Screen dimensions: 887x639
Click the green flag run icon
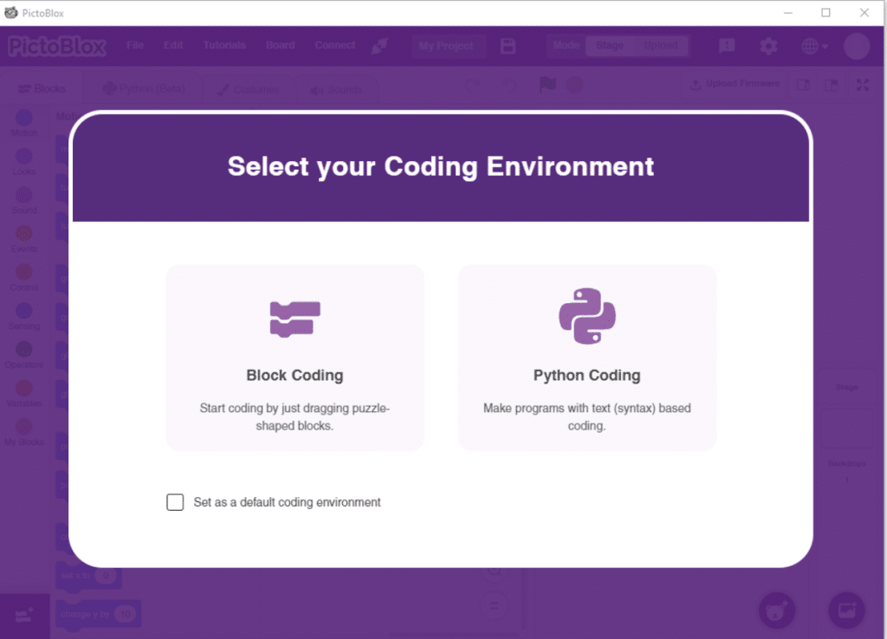pyautogui.click(x=547, y=85)
